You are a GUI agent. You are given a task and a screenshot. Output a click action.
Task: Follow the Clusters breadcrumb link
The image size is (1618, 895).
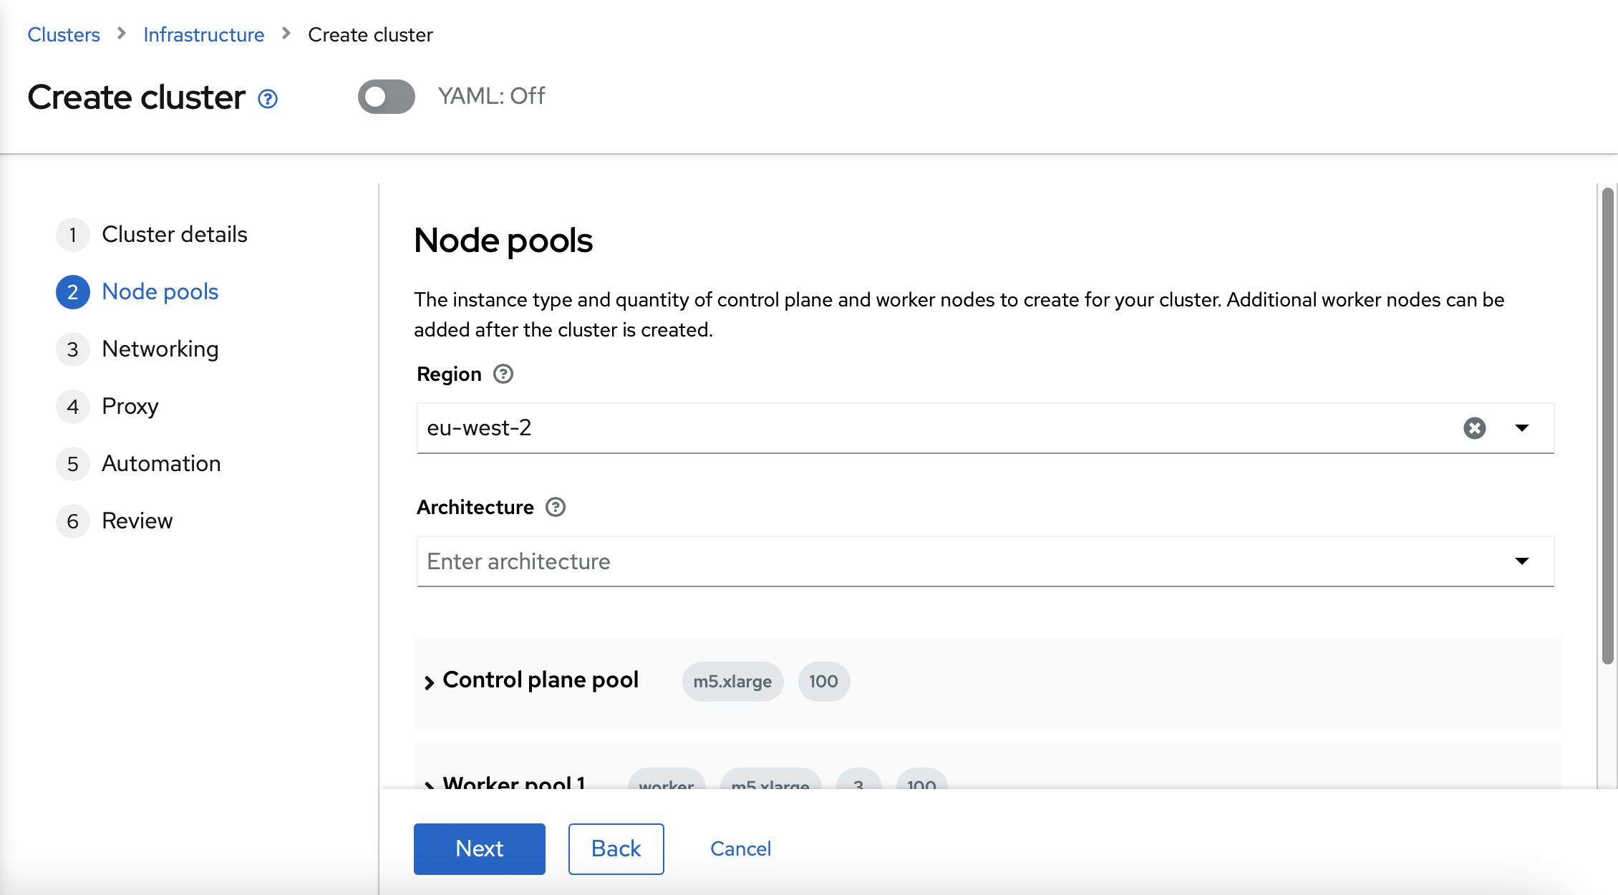(x=64, y=34)
